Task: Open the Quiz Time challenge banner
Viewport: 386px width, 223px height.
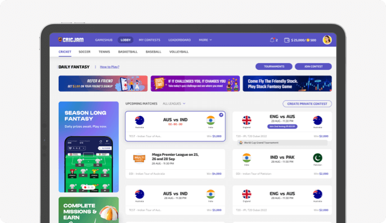Action: point(195,84)
